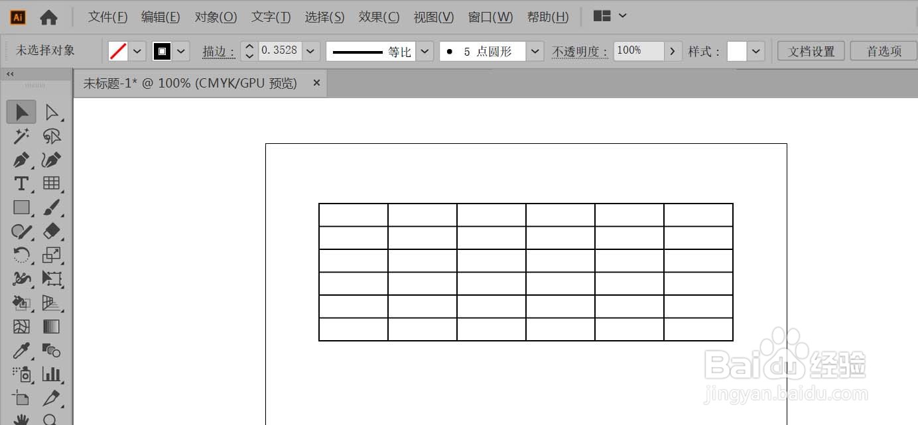Select the Column Graph tool
The height and width of the screenshot is (425, 918).
click(x=52, y=375)
